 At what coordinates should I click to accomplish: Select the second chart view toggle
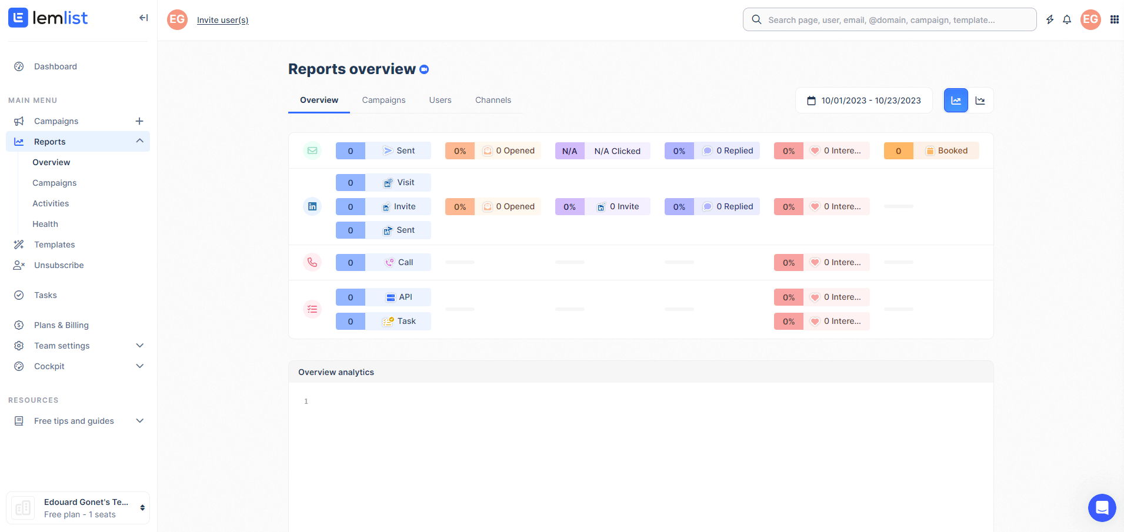980,100
